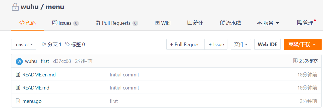Click the + Issue button
This screenshot has width=323, height=112.
pos(216,44)
